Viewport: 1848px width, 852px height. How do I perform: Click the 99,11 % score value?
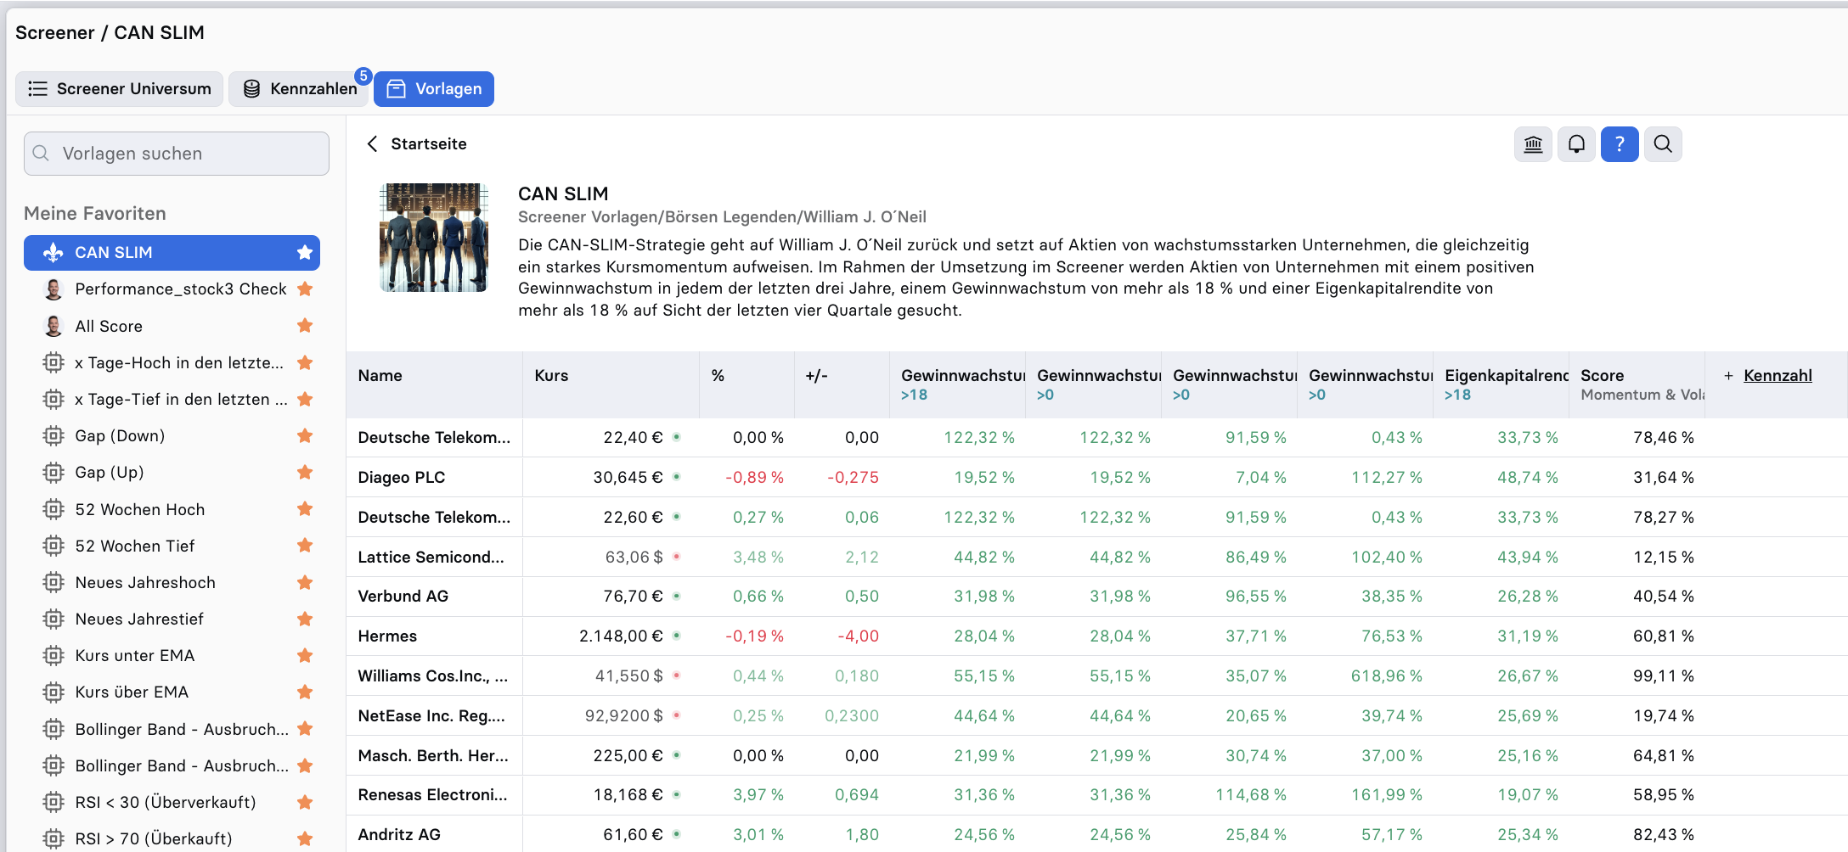pyautogui.click(x=1664, y=676)
